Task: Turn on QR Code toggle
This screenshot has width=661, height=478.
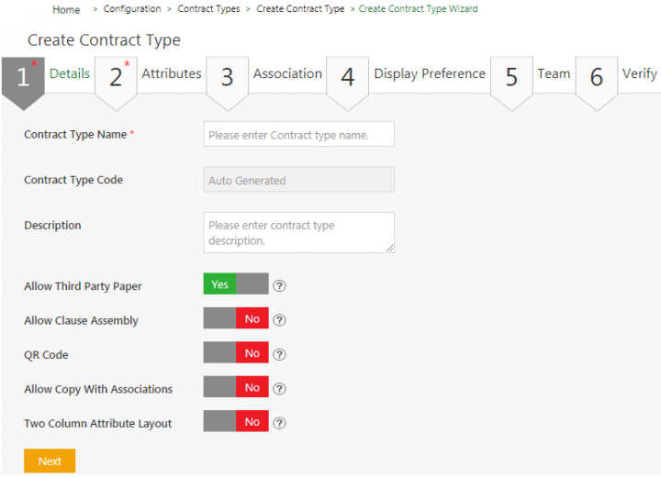Action: [236, 353]
